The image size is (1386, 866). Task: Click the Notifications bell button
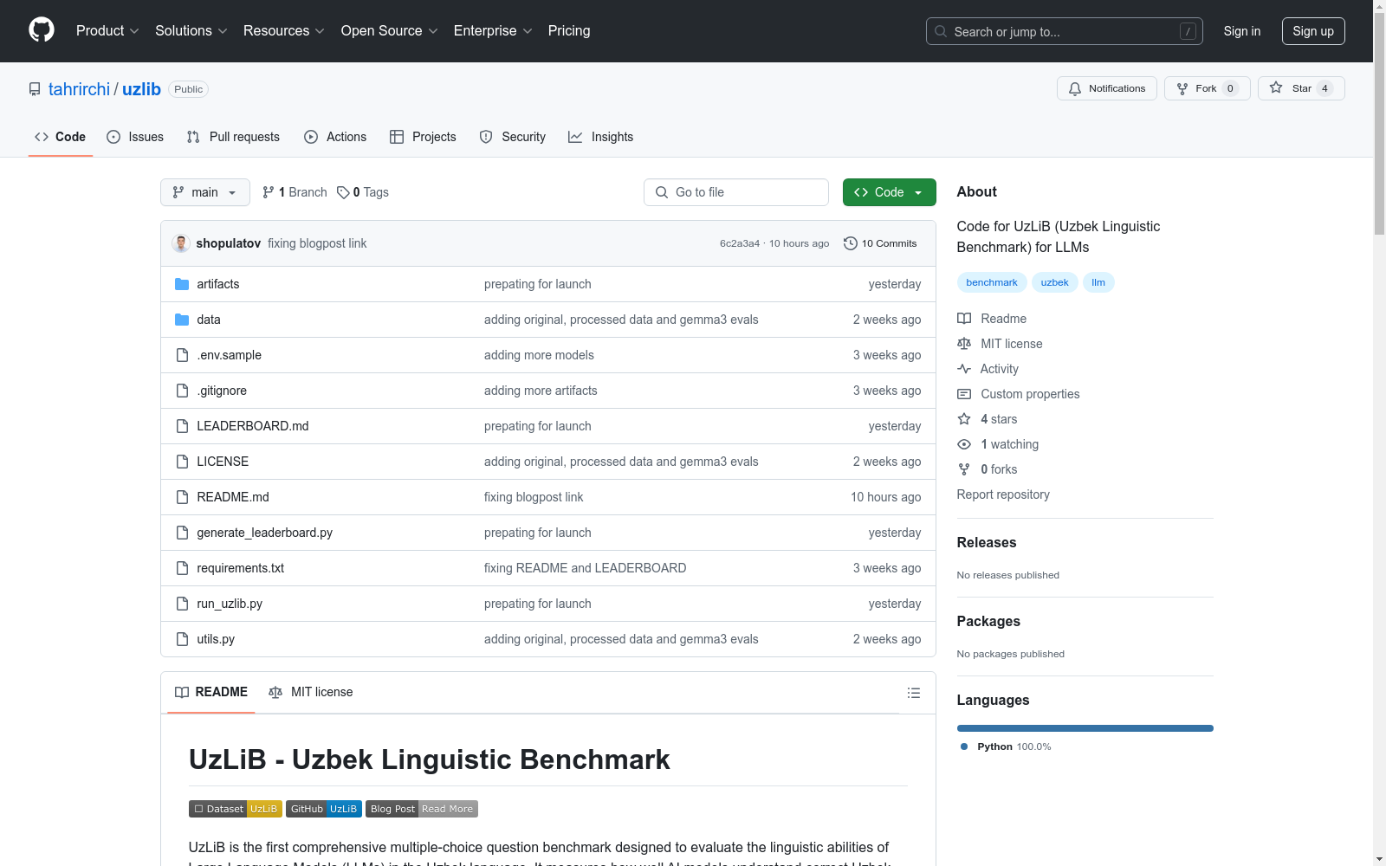click(1106, 88)
